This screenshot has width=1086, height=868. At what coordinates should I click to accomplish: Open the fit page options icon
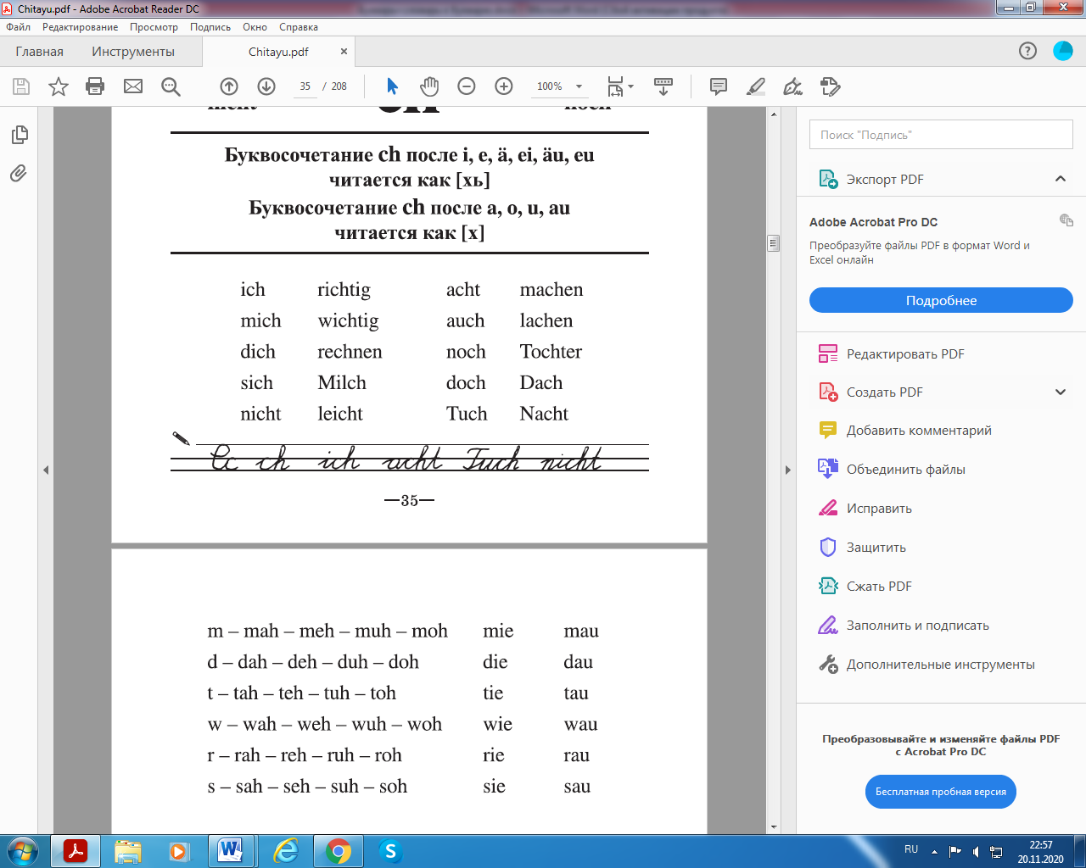620,86
